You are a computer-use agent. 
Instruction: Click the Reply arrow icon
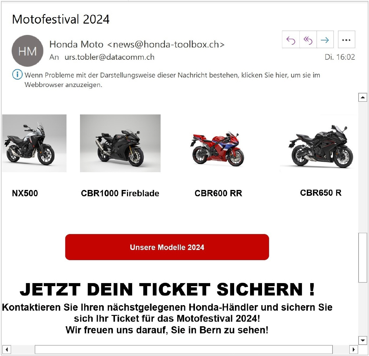point(291,40)
